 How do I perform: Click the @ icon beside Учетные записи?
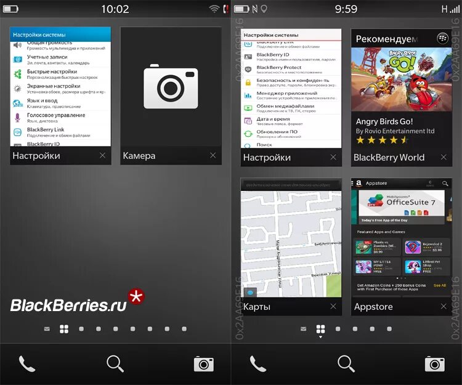[17, 60]
